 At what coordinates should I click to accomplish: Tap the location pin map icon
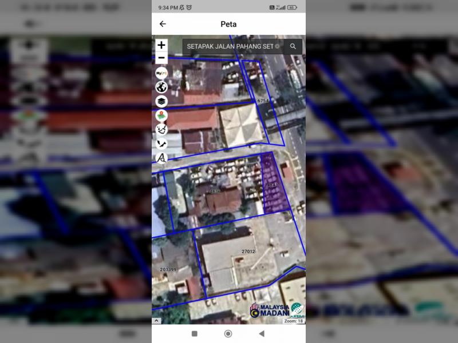(x=161, y=115)
